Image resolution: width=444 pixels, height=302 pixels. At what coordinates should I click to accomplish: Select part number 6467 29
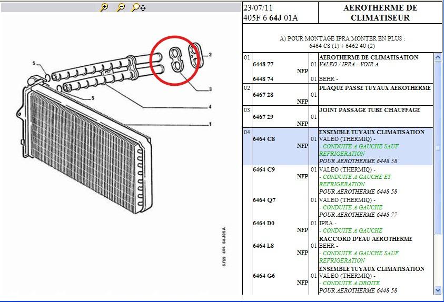(263, 117)
